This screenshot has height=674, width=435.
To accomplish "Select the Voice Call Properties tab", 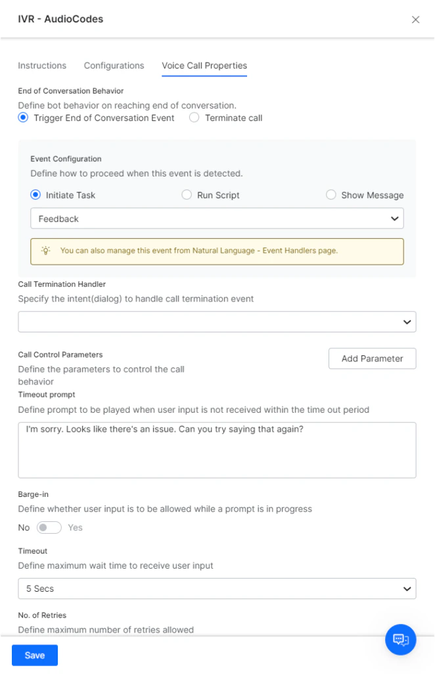I will (x=204, y=65).
